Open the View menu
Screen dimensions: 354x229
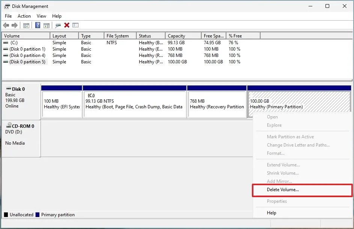tap(41, 16)
